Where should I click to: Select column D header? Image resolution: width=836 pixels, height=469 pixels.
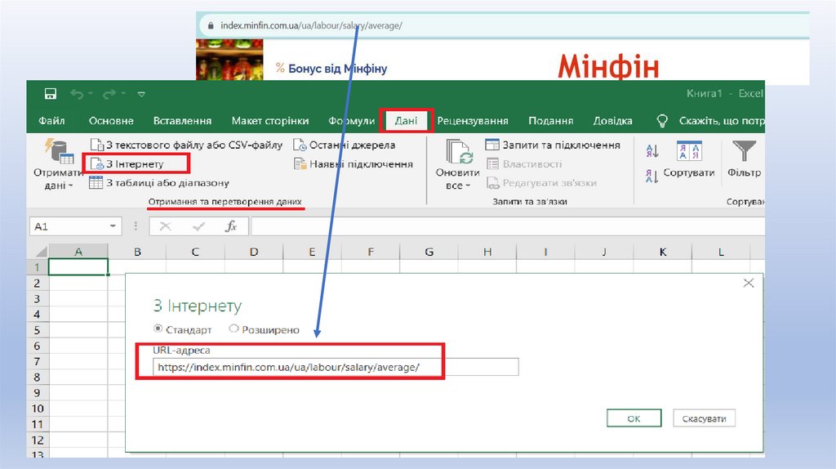coord(254,252)
